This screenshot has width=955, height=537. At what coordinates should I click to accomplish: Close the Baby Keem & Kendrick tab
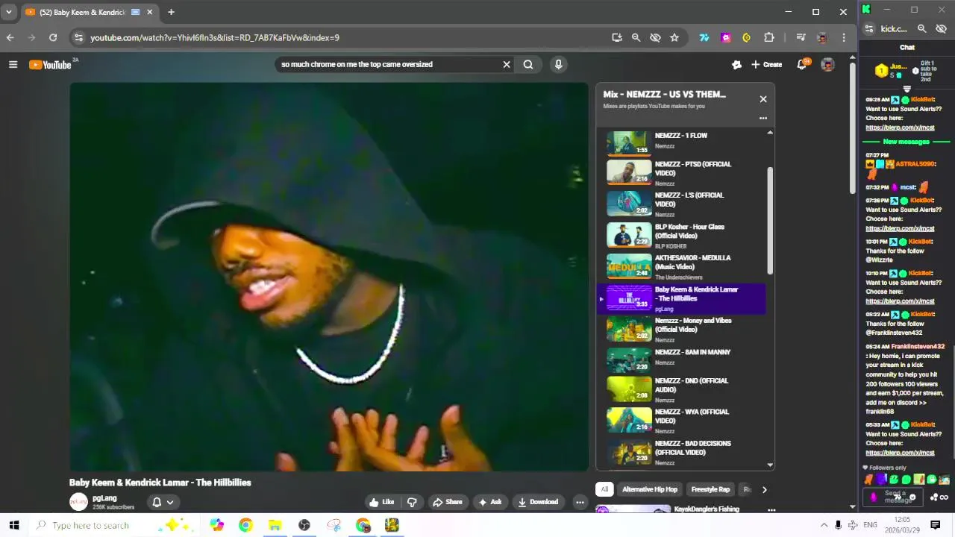click(149, 12)
